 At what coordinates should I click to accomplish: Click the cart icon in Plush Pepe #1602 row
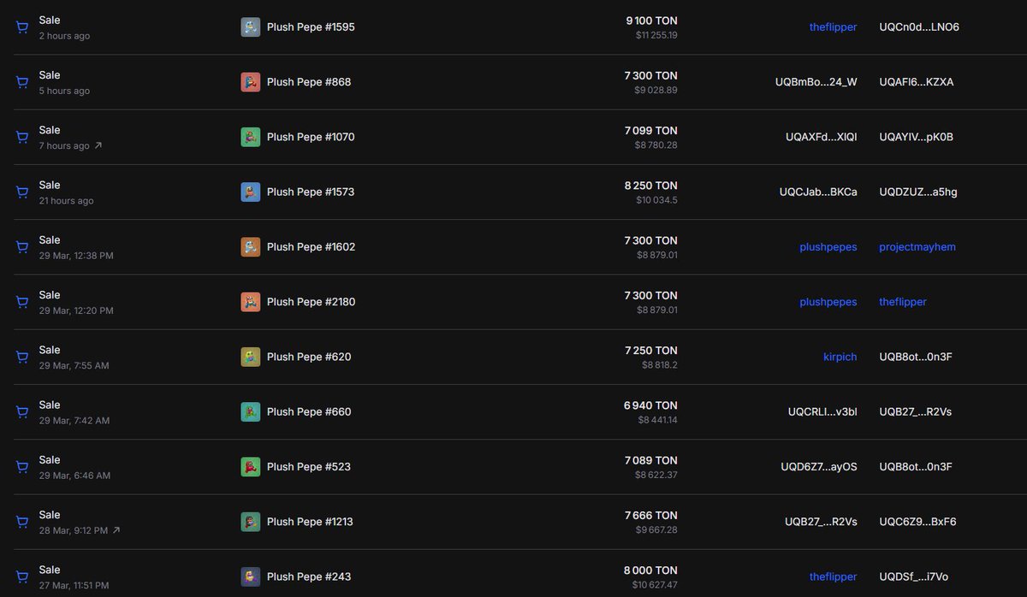click(x=22, y=247)
